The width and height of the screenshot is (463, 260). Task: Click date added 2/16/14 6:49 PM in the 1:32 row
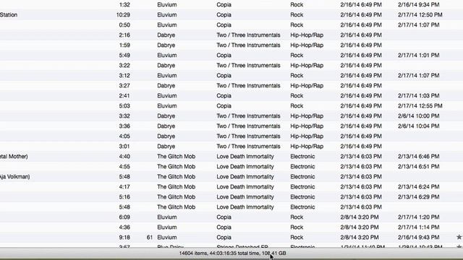pos(361,5)
